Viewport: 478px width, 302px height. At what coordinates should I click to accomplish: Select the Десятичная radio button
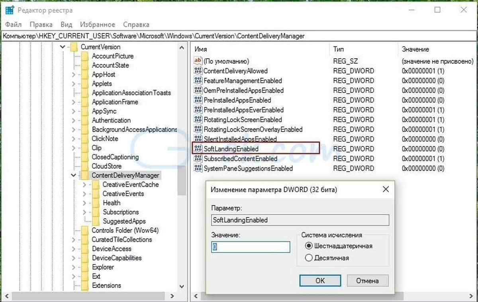click(x=308, y=258)
